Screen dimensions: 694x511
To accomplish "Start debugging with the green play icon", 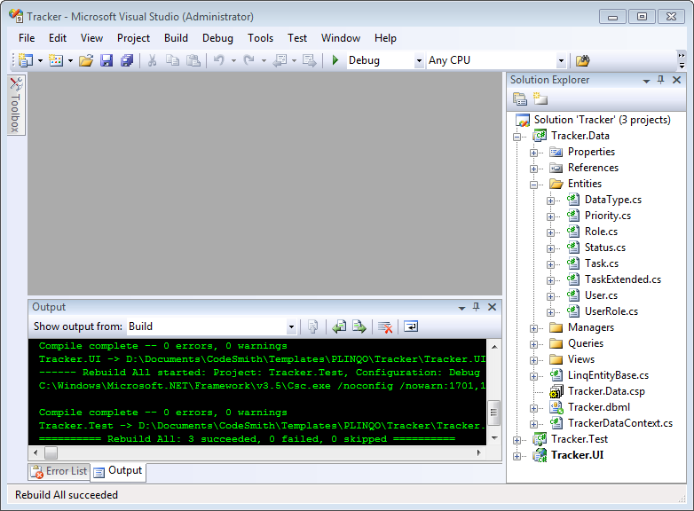I will [x=335, y=60].
